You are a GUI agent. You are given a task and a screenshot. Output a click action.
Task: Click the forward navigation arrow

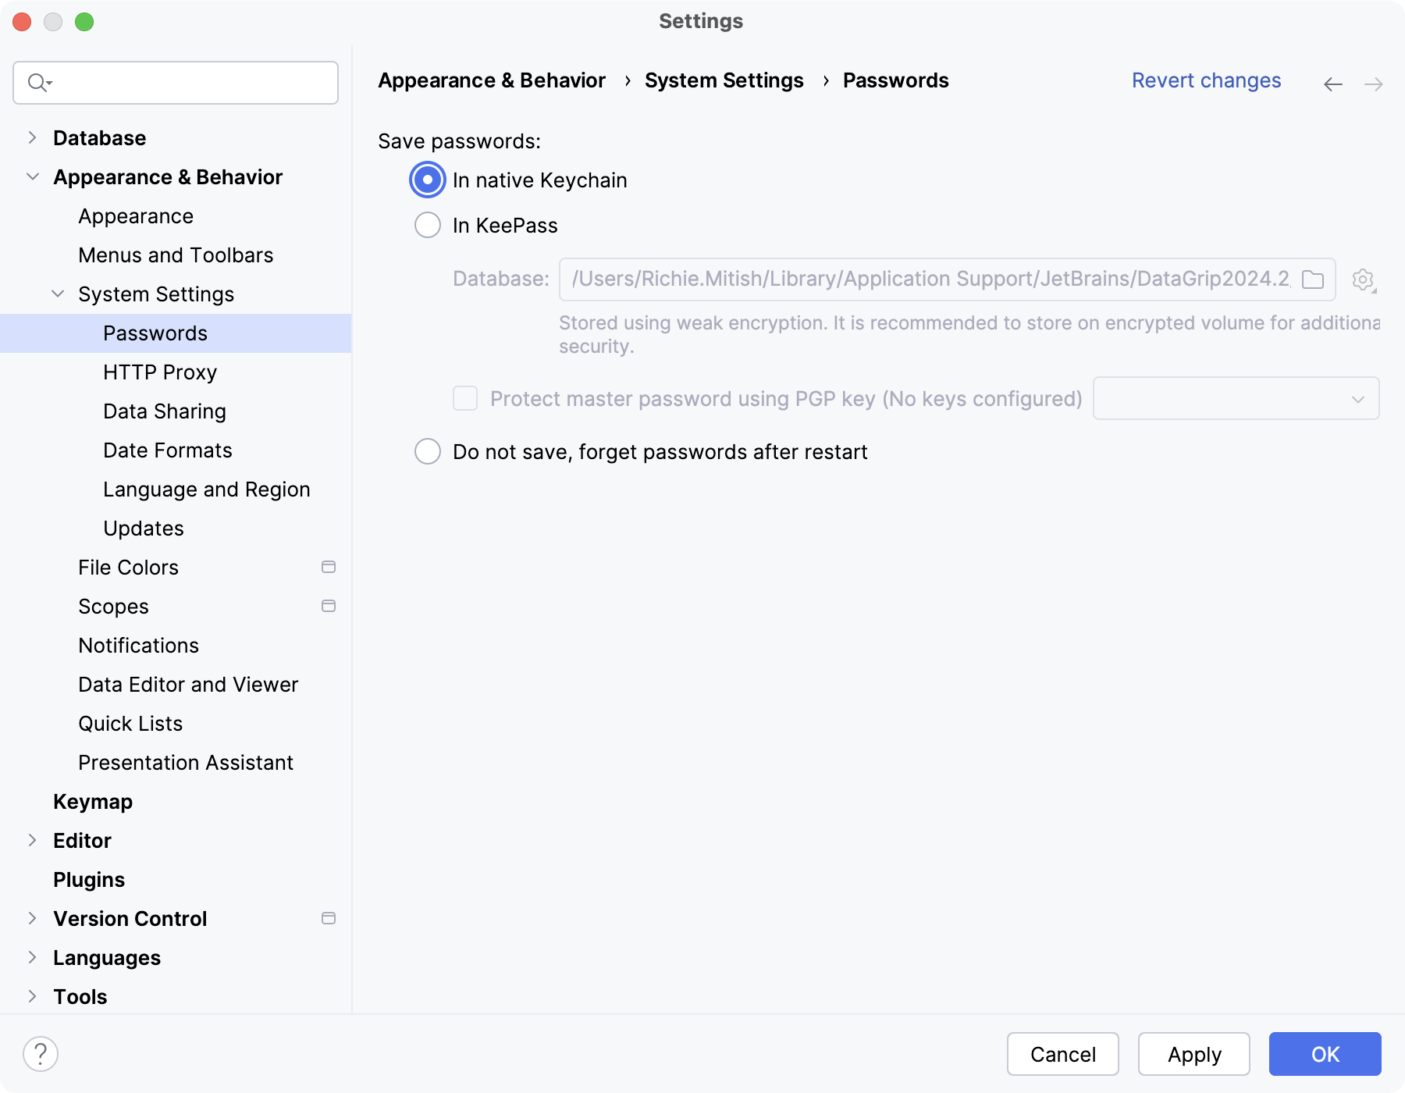1374,84
